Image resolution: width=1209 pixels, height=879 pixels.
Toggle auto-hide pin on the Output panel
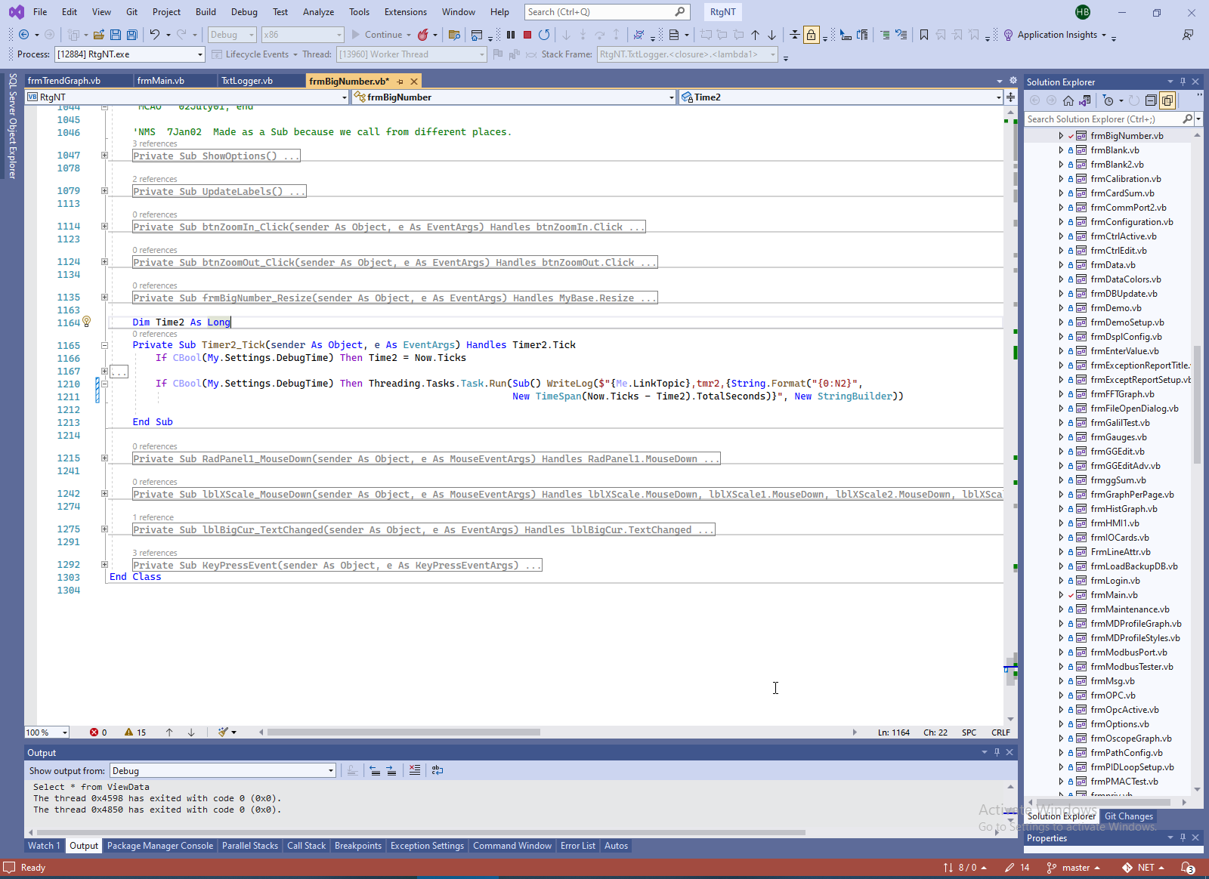(x=997, y=752)
